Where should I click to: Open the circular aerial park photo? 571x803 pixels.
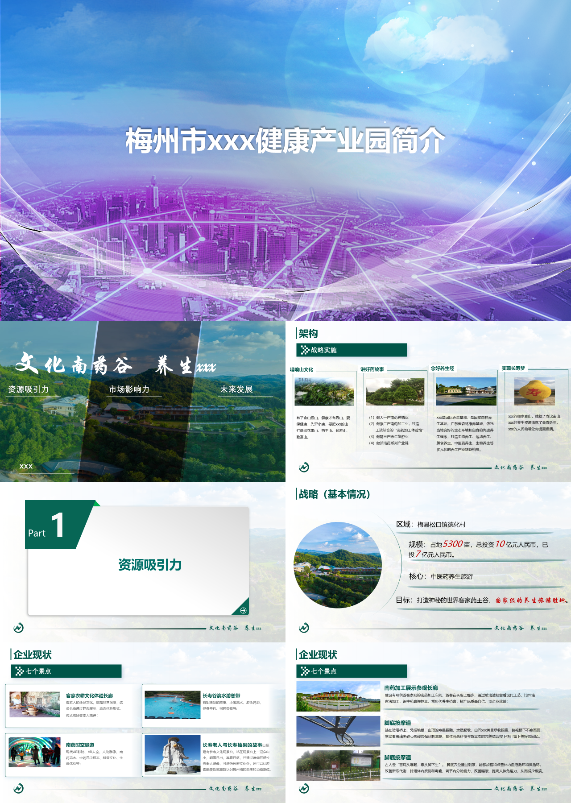[x=338, y=565]
